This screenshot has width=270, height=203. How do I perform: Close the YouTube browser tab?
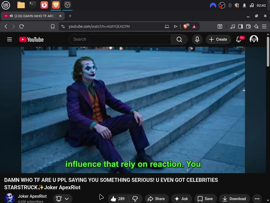pos(60,16)
